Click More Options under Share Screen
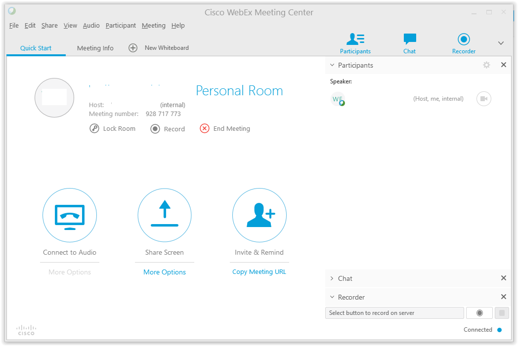This screenshot has width=518, height=346. (x=165, y=272)
